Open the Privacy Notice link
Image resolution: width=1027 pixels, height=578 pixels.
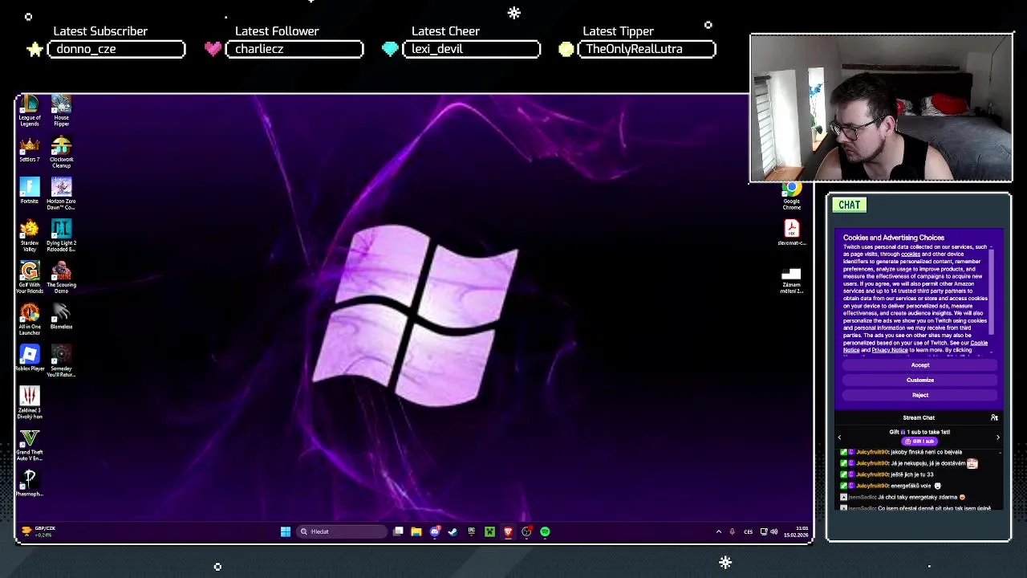click(890, 350)
